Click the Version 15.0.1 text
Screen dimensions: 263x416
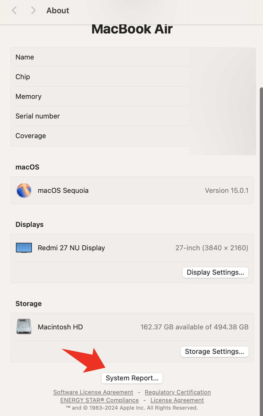227,190
